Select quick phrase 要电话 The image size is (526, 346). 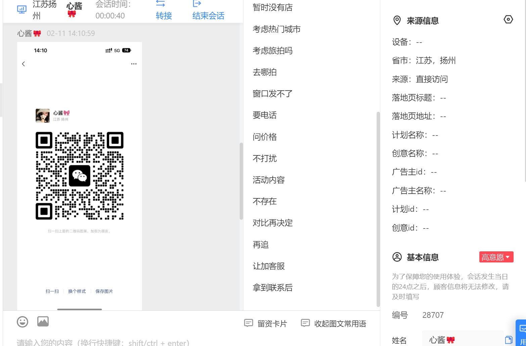coord(265,115)
